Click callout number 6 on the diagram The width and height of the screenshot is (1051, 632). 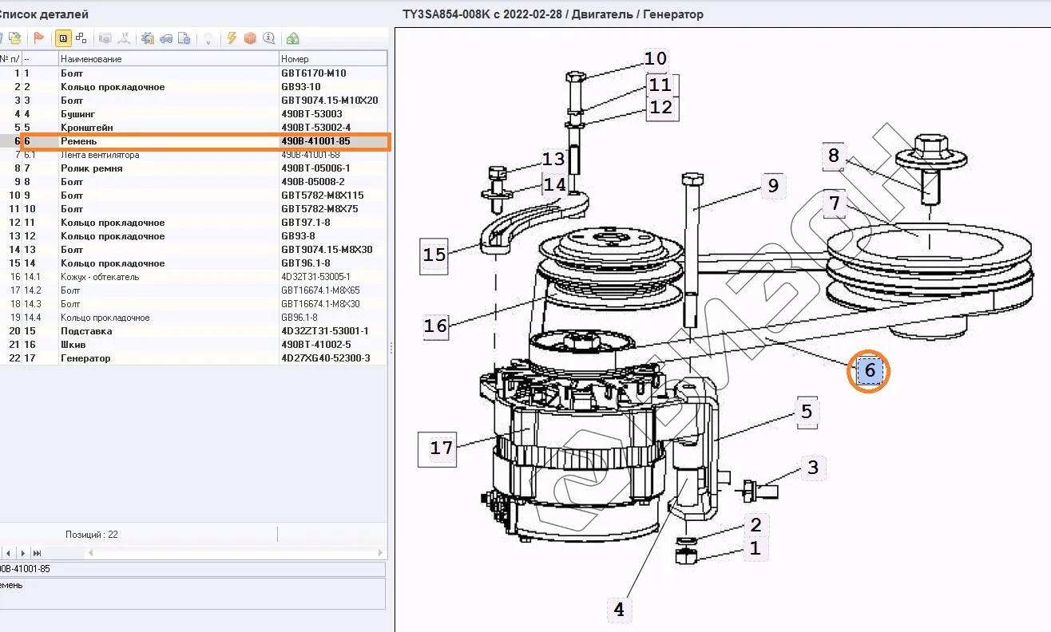tap(869, 371)
